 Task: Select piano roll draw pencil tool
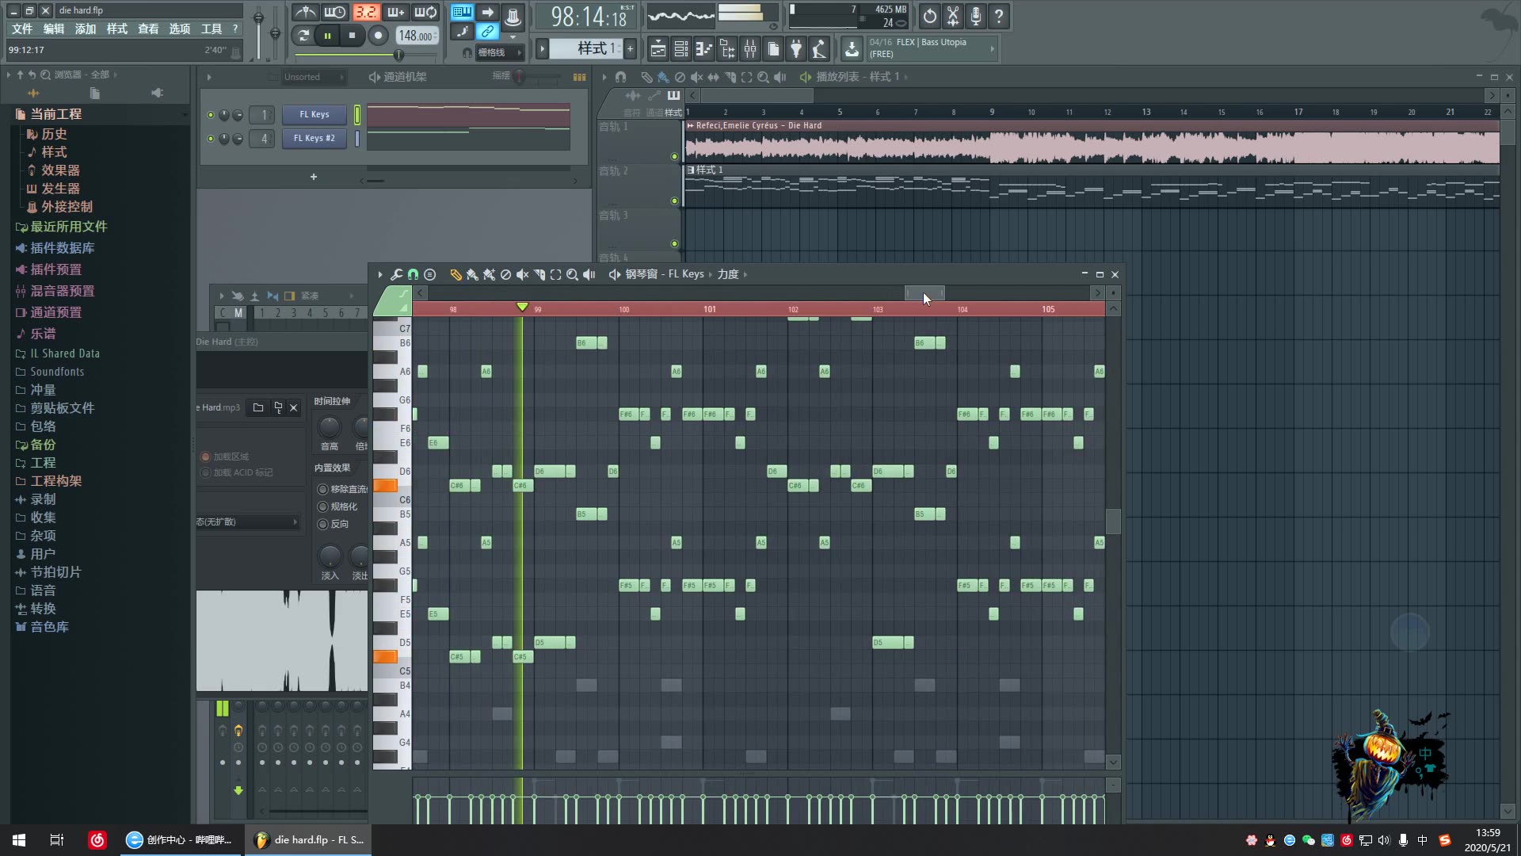click(456, 274)
